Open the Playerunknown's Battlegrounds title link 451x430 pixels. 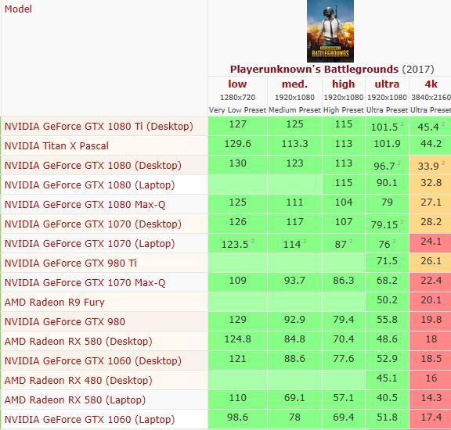click(x=314, y=70)
